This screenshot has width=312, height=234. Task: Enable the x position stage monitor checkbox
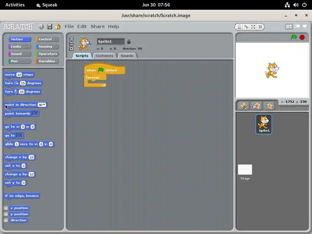pos(6,208)
